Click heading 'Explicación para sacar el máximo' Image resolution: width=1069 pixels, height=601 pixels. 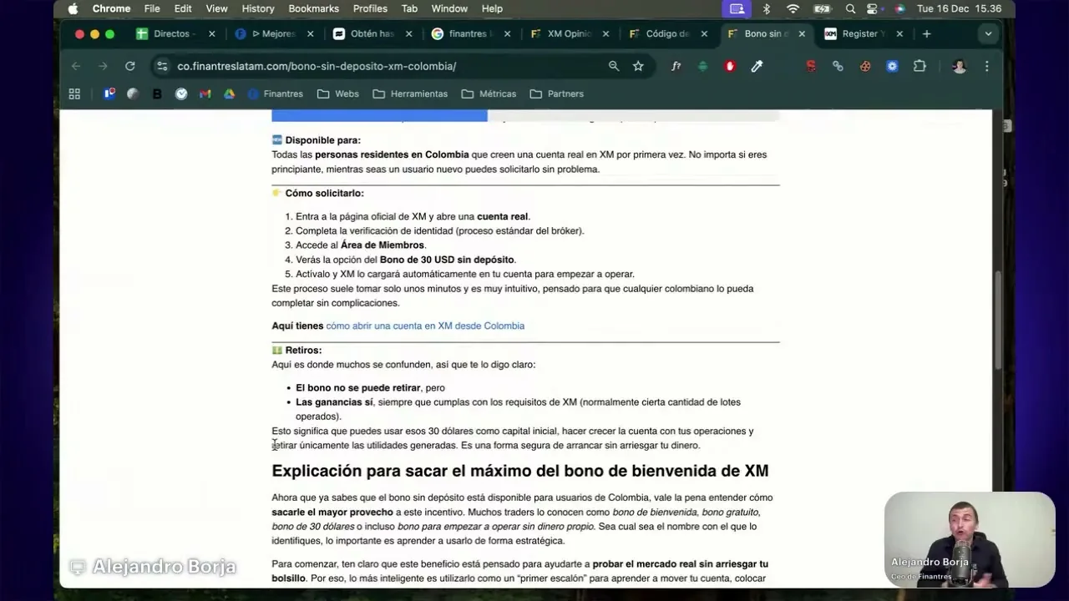519,471
